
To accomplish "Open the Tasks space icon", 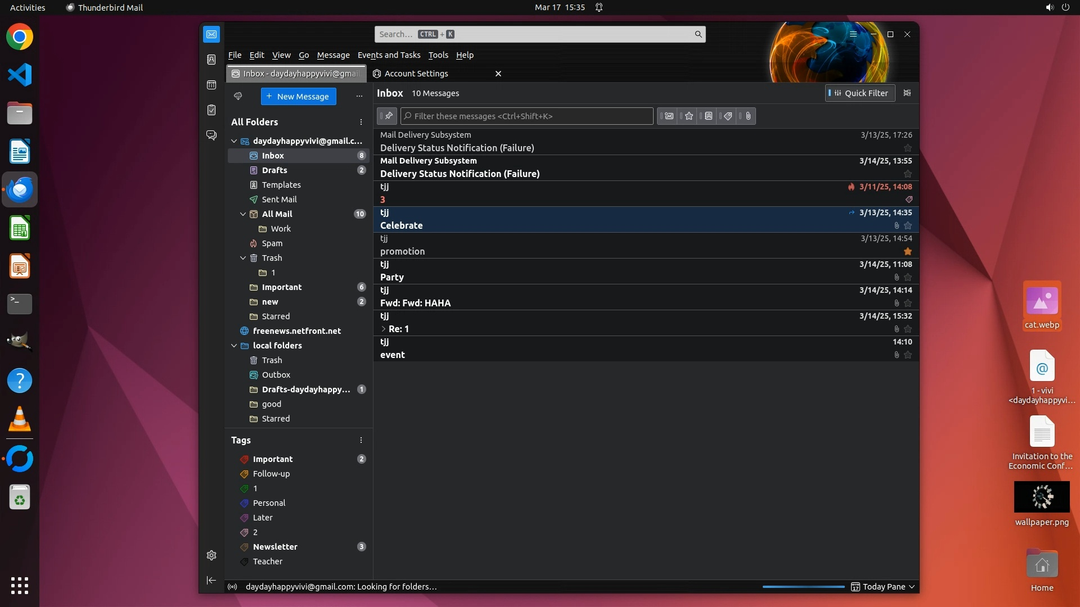I will tap(211, 110).
